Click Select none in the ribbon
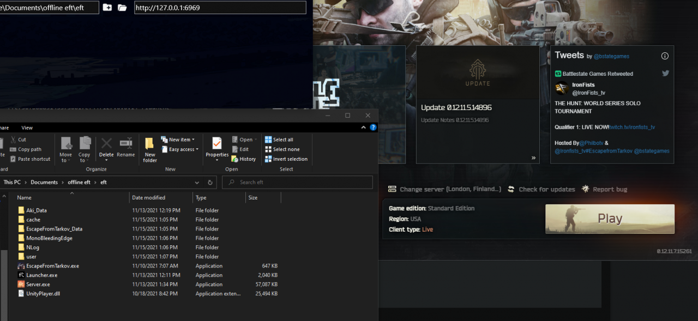 pos(282,149)
